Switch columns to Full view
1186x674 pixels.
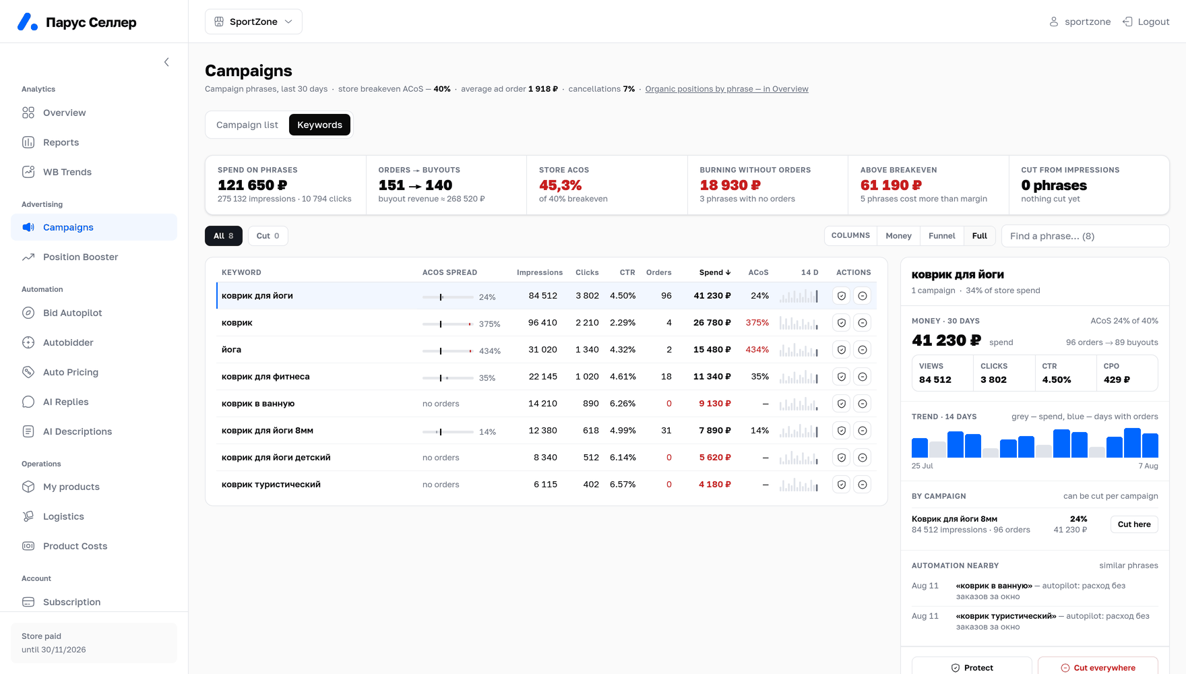980,236
